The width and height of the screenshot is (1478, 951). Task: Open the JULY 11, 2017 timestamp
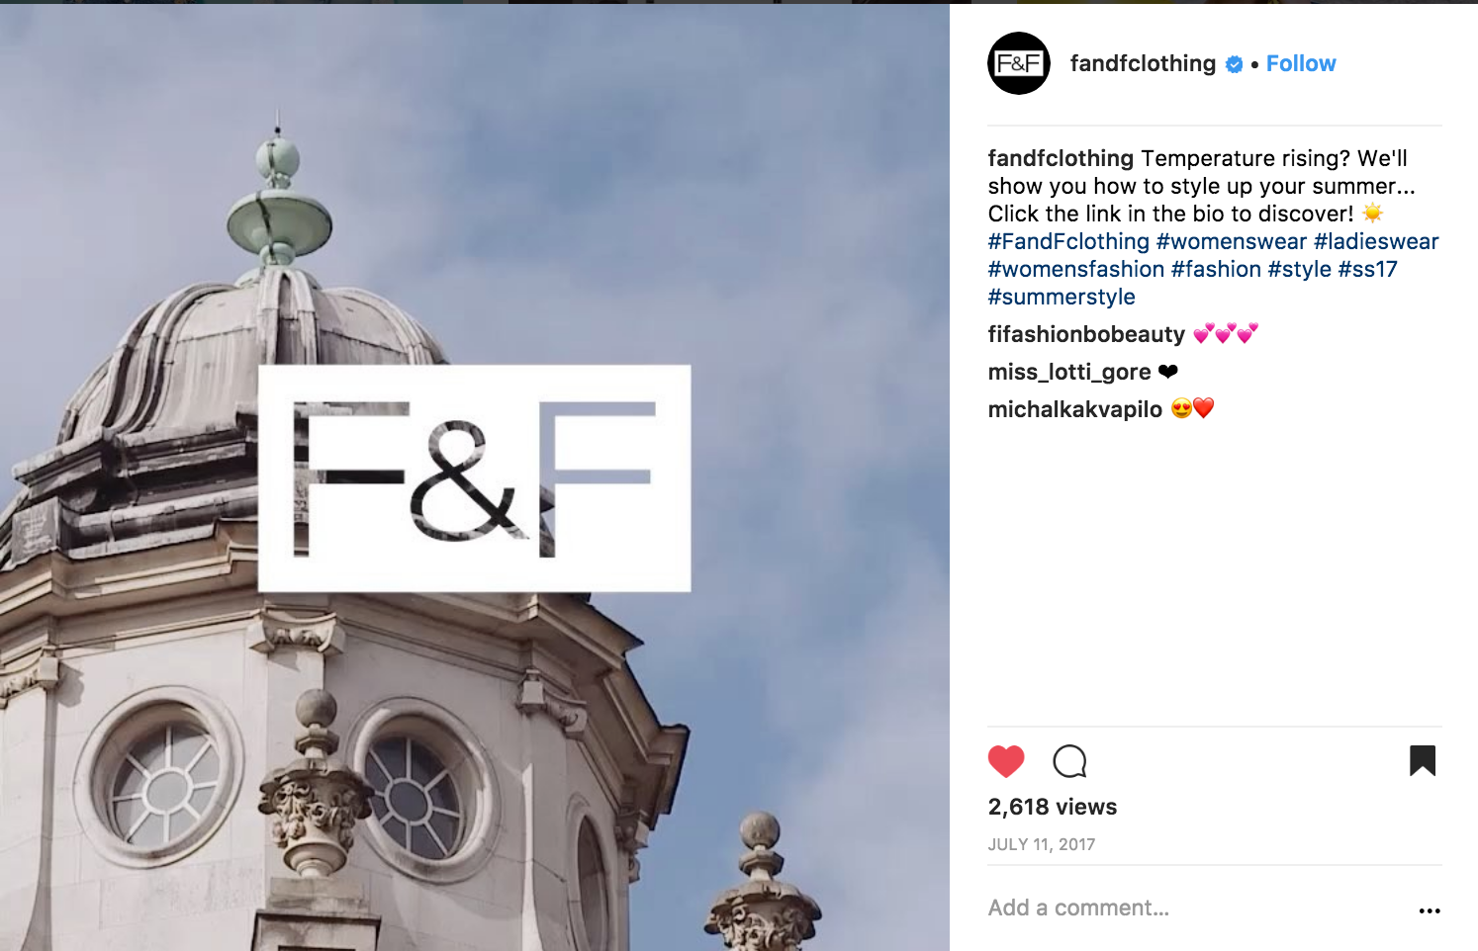point(1042,844)
